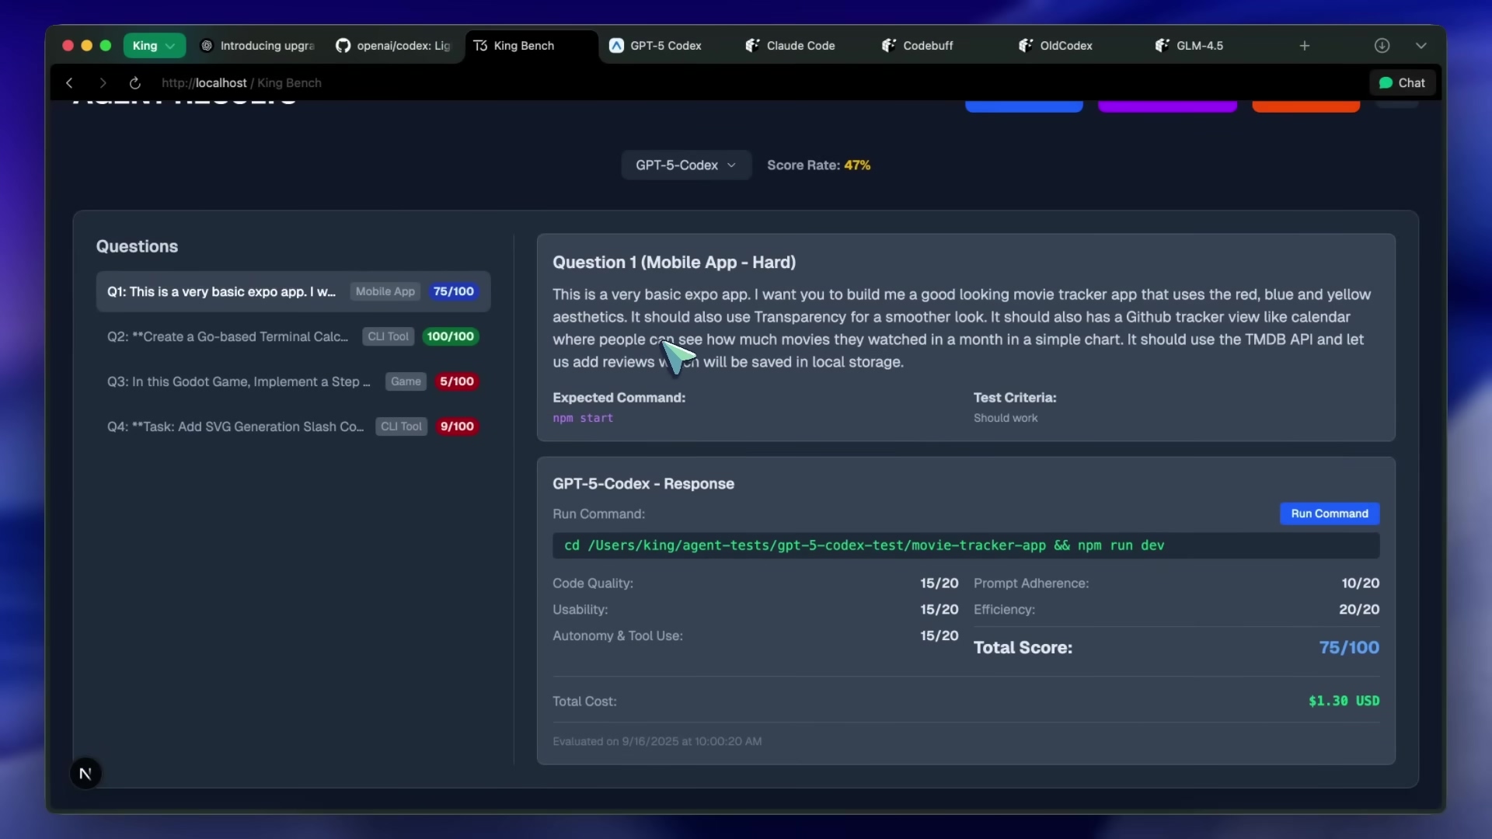Click the cd movie-tracker-app run command text
This screenshot has width=1492, height=839.
863,545
